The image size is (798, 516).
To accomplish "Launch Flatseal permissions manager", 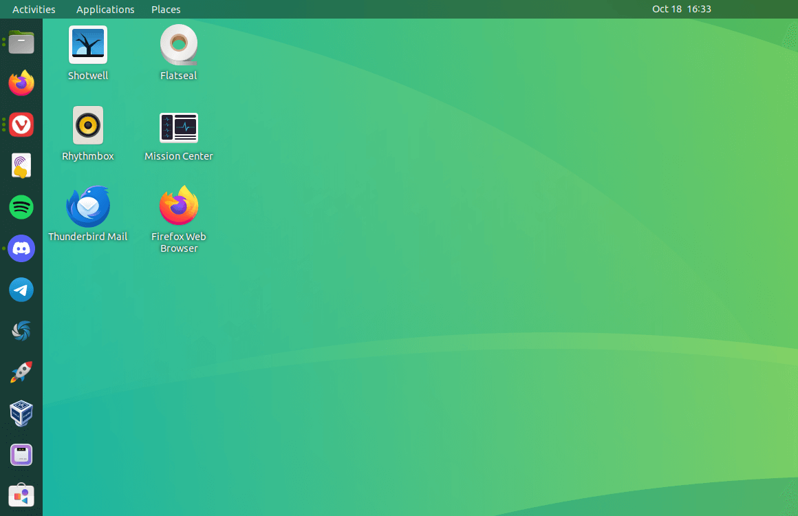I will (x=178, y=44).
